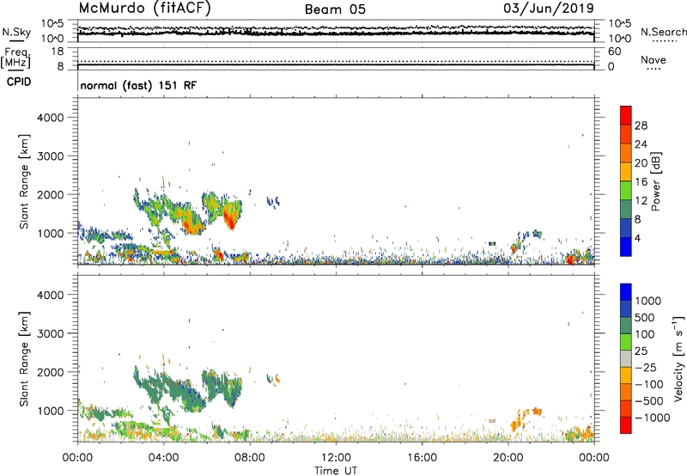This screenshot has width=687, height=476.
Task: Click the '4000' range tick on the power panel
Action: coord(51,118)
